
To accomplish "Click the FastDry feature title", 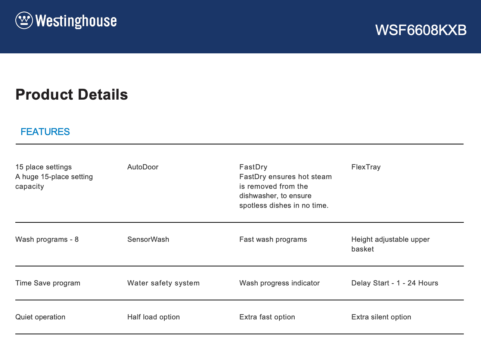I will pos(253,167).
